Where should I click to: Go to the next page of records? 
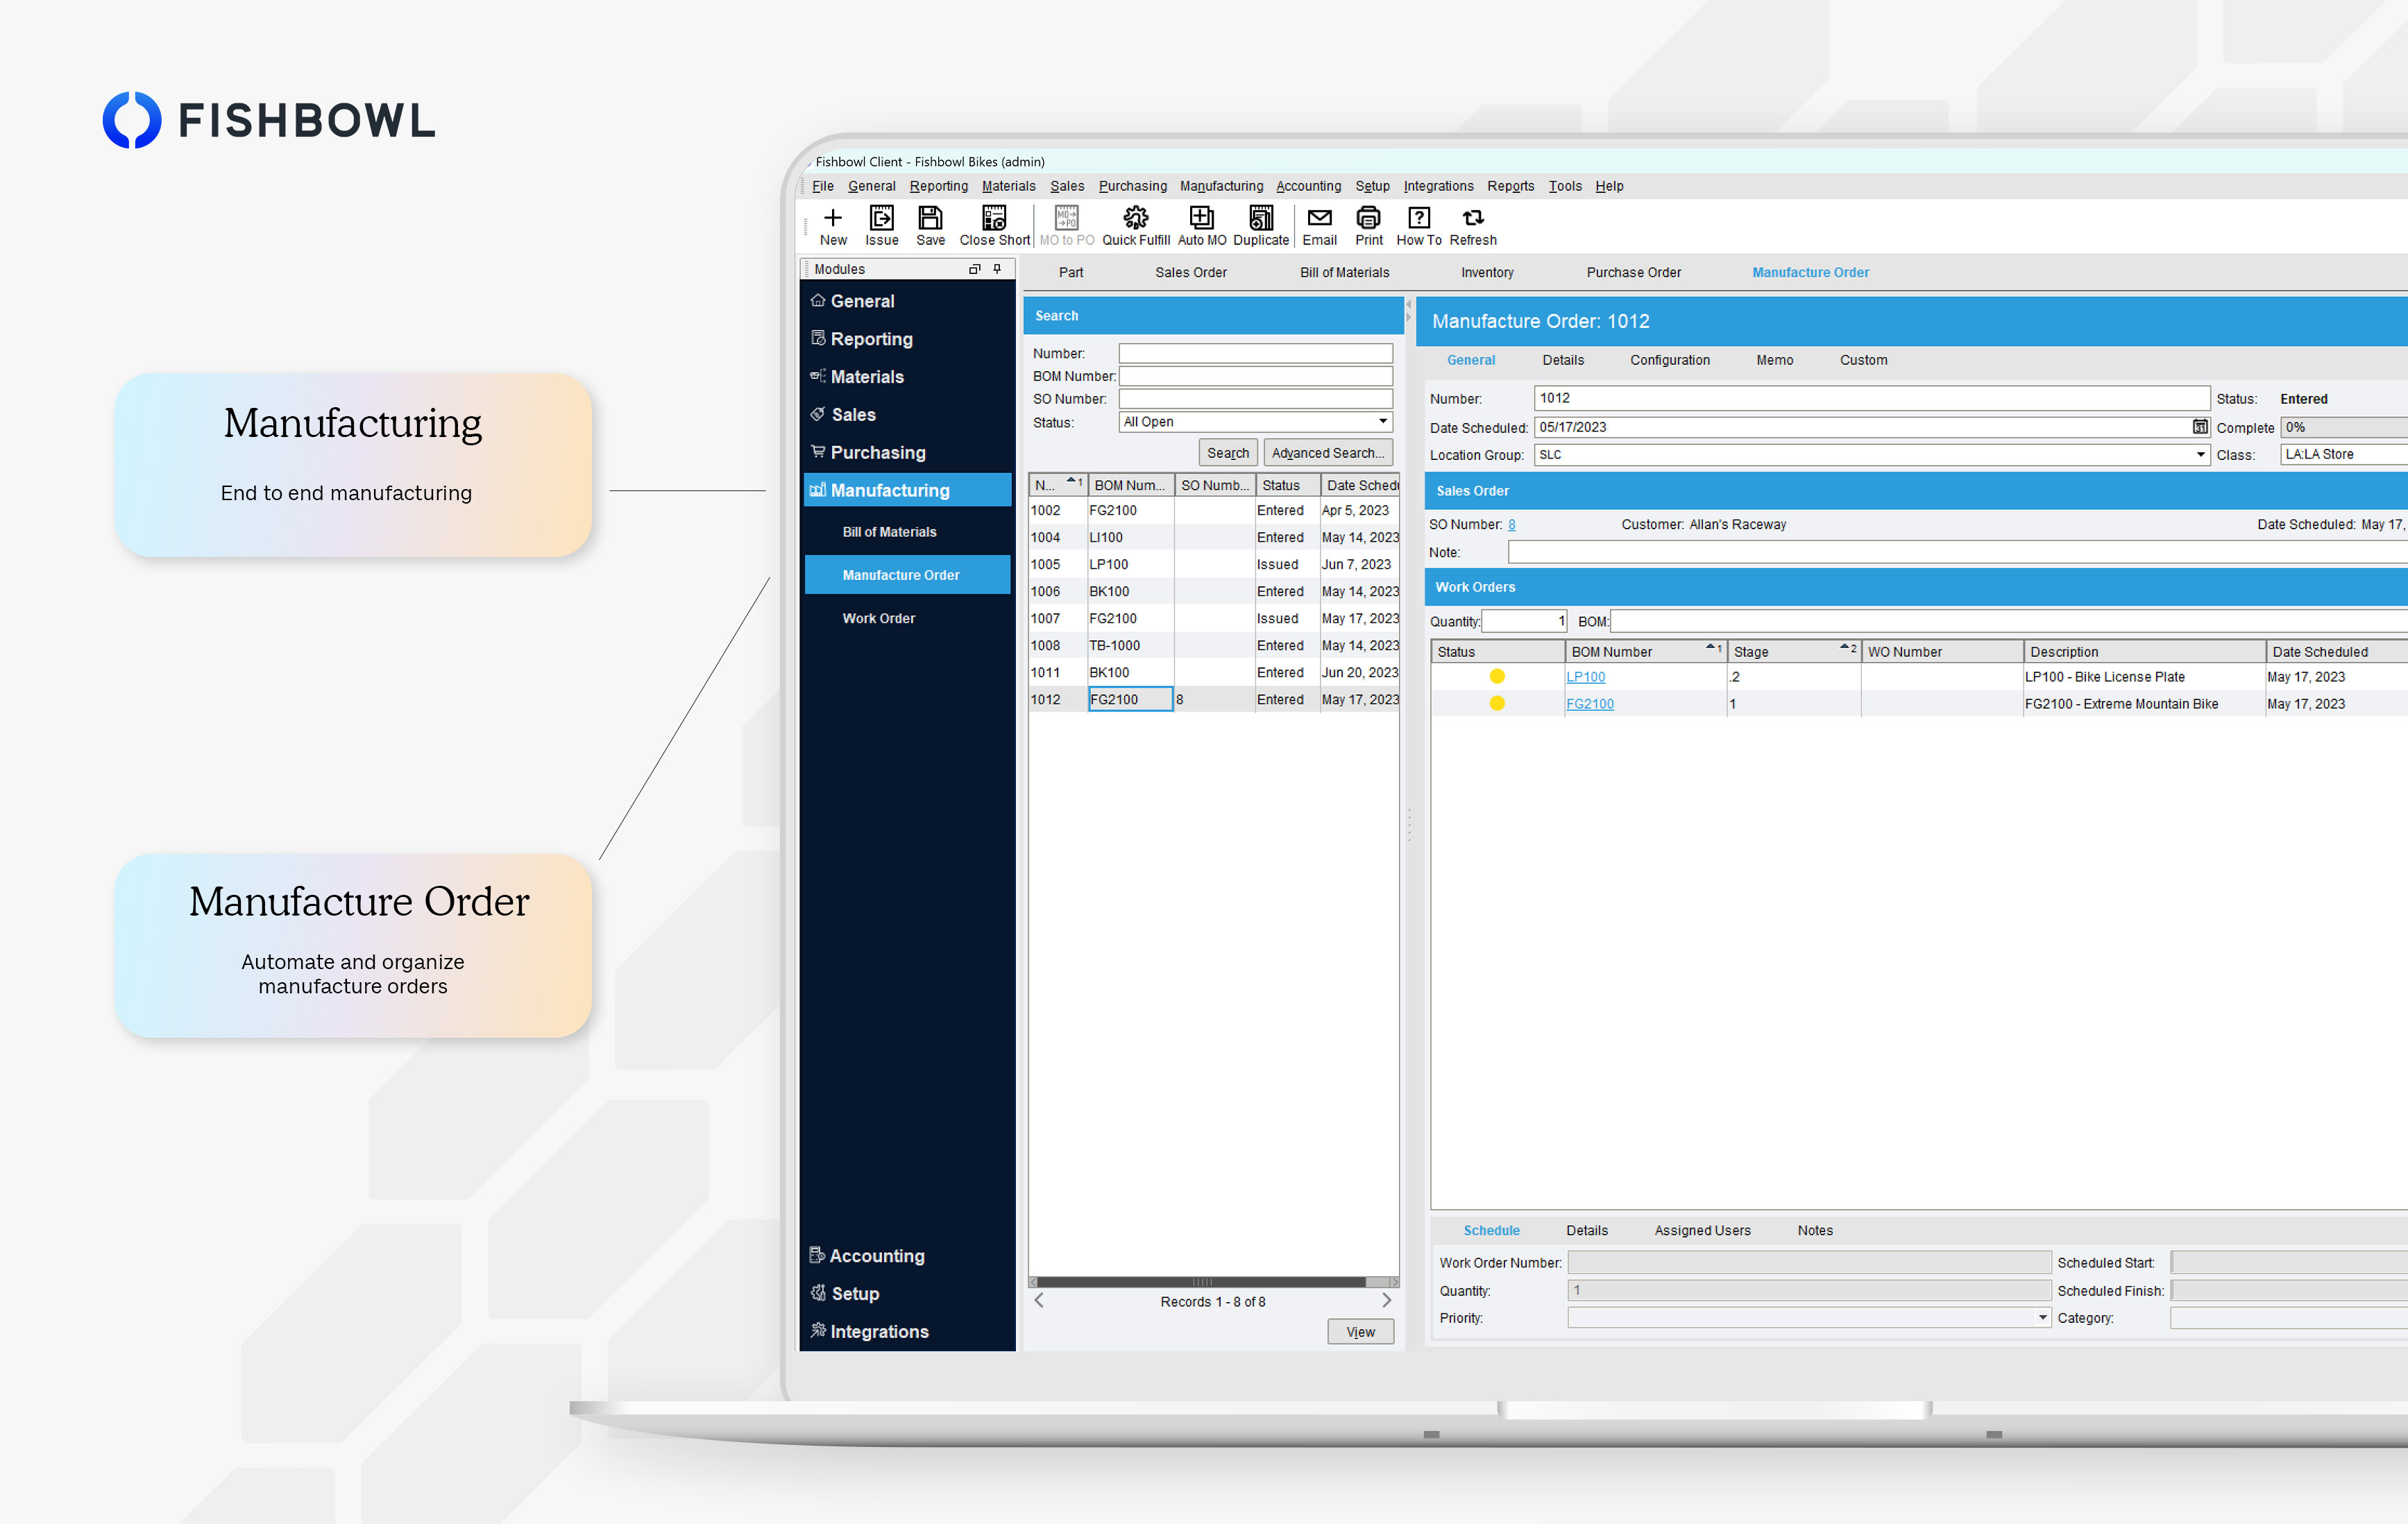point(1387,1300)
